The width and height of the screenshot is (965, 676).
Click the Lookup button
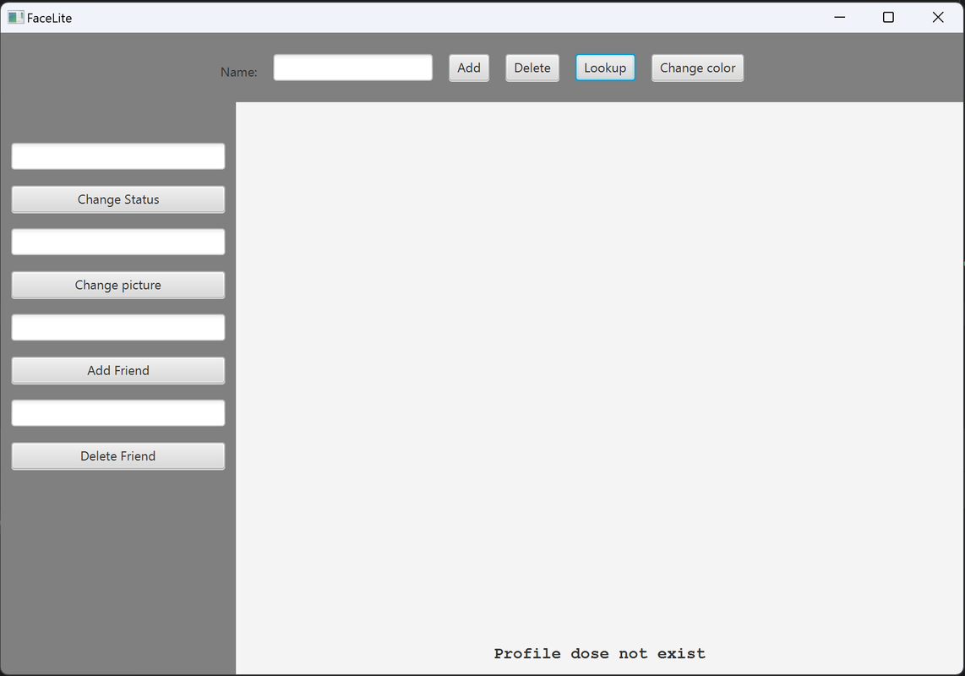(x=605, y=68)
